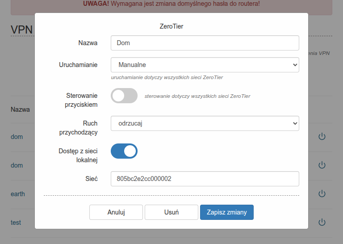
Task: Select the test VPN entry in the background list
Action: [16, 223]
